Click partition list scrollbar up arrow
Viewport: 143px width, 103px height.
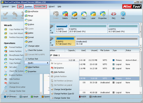(141, 50)
